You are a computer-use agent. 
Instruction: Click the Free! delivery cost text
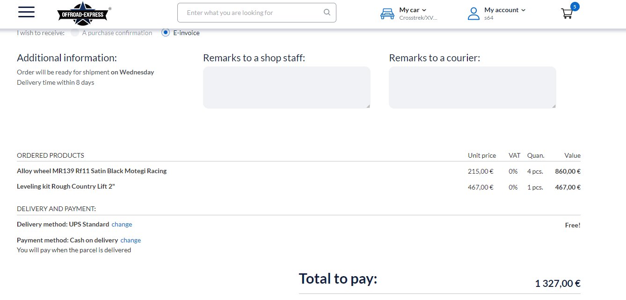tap(573, 225)
